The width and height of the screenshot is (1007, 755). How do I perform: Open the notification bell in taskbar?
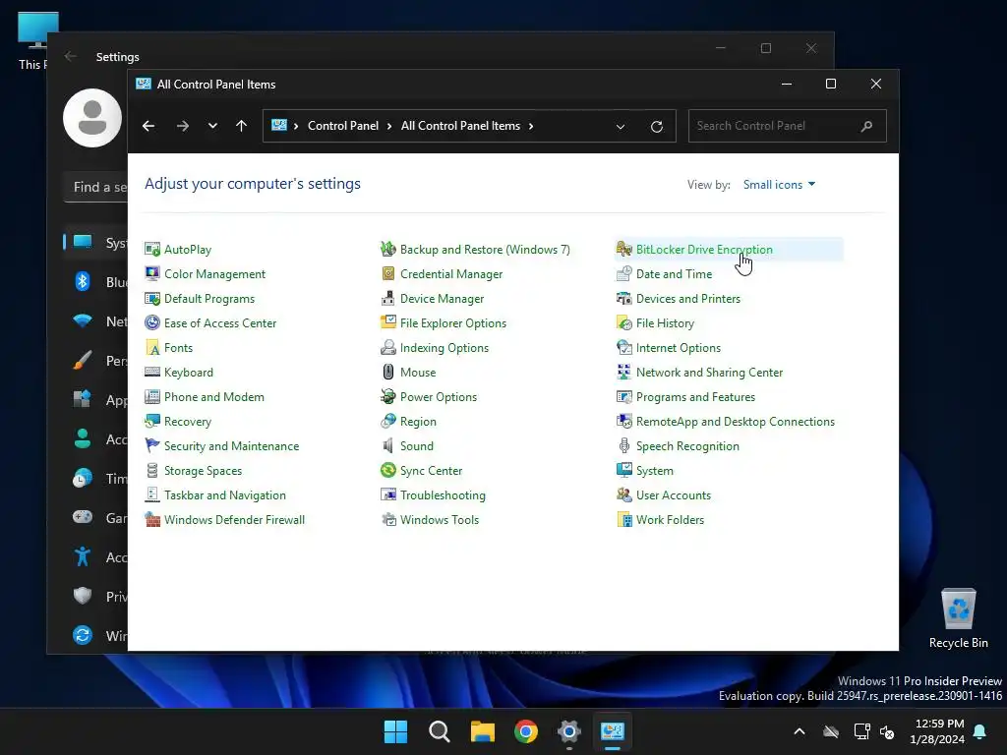[x=980, y=731]
